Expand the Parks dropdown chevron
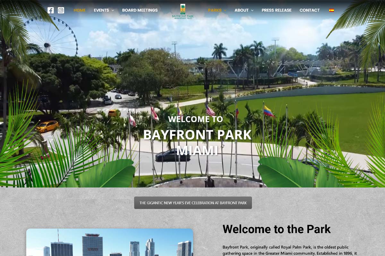 point(225,11)
